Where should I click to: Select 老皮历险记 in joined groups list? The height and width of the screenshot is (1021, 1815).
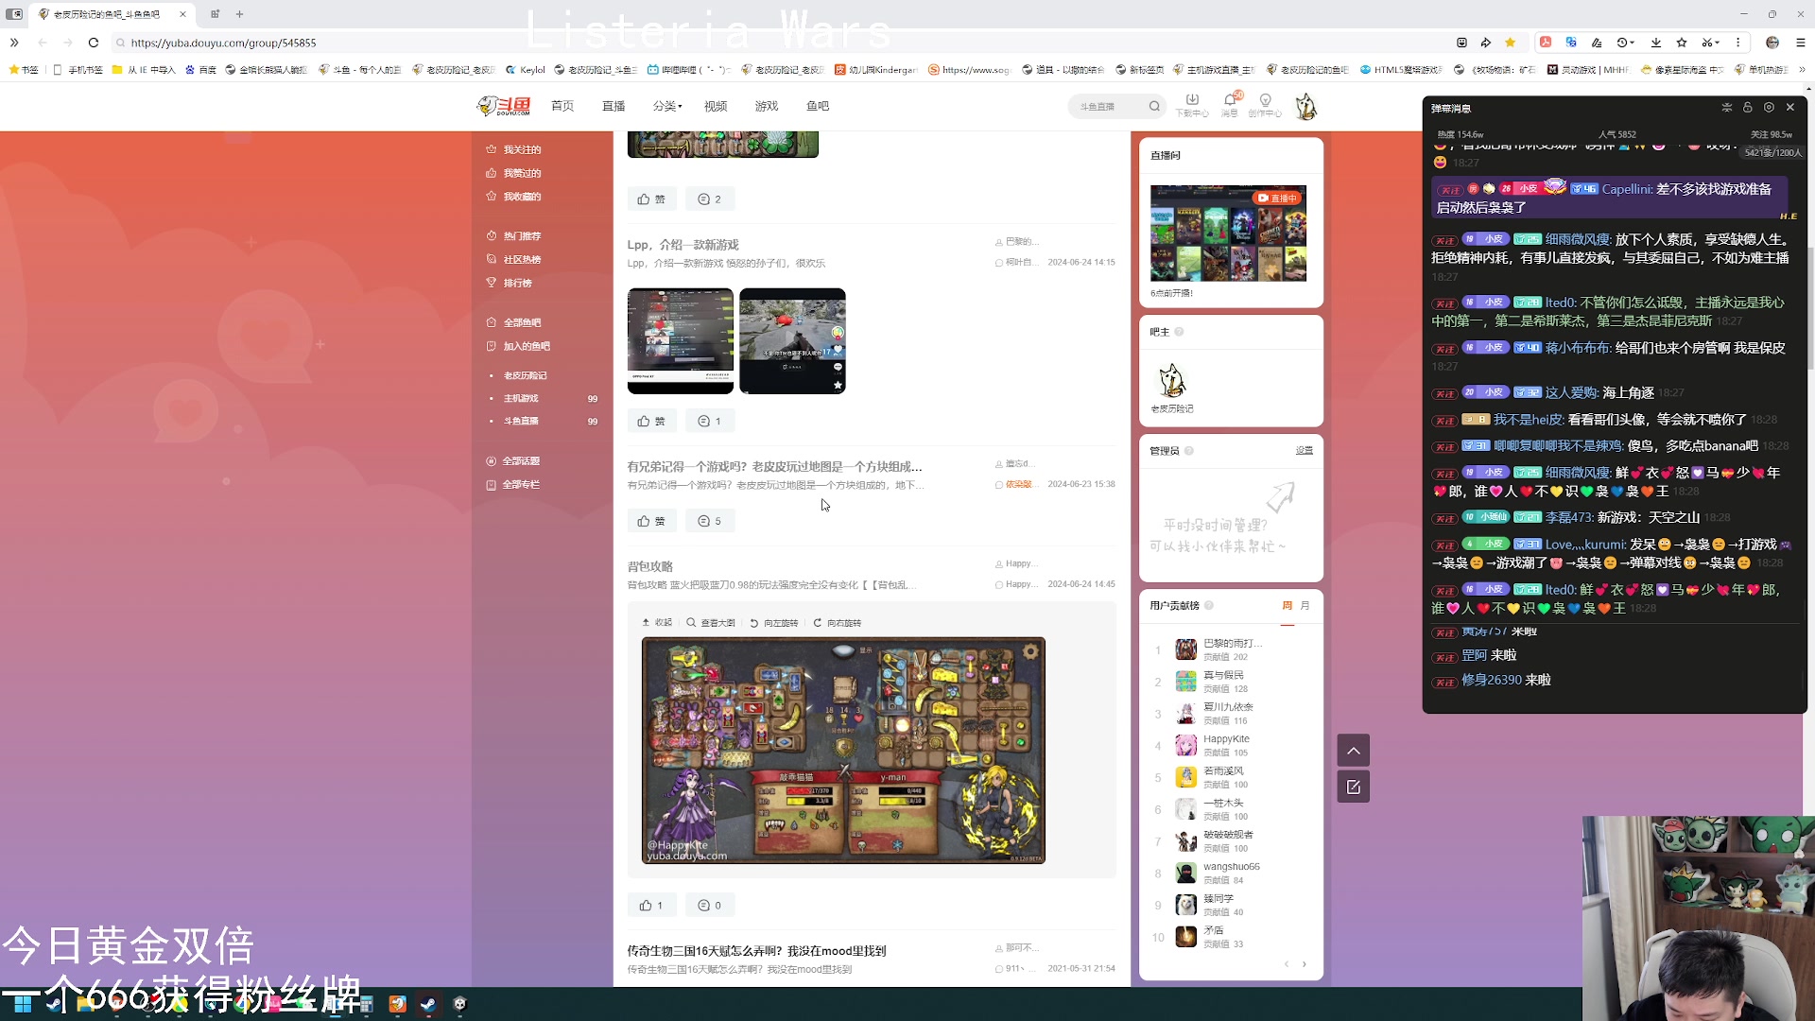point(526,376)
